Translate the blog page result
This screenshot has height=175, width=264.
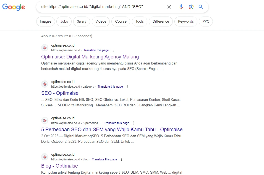(104, 159)
